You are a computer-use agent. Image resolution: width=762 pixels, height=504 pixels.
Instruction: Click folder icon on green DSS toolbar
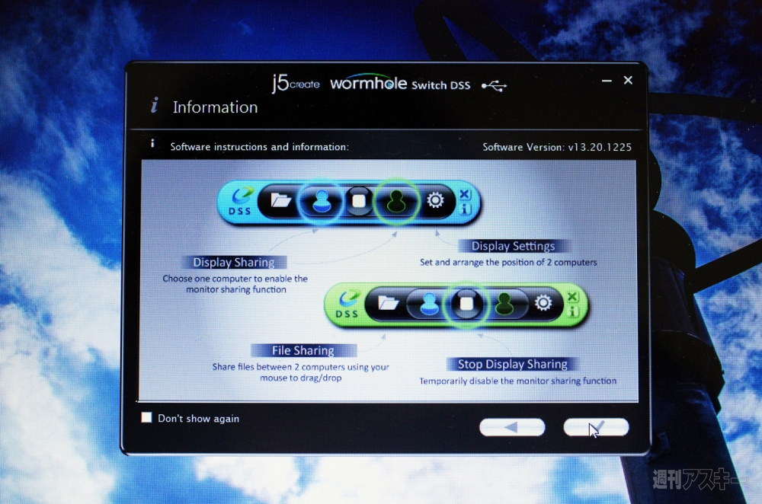tap(389, 302)
